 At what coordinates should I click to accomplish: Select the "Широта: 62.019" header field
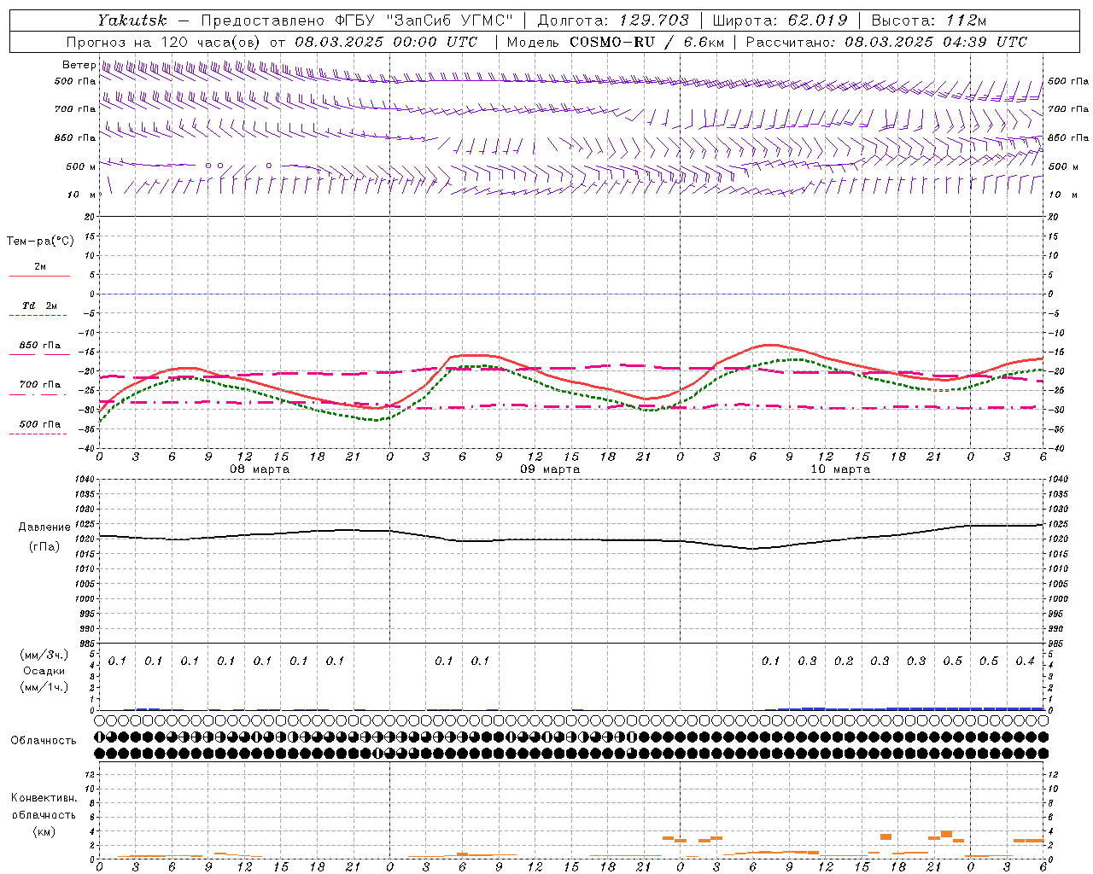tap(780, 20)
